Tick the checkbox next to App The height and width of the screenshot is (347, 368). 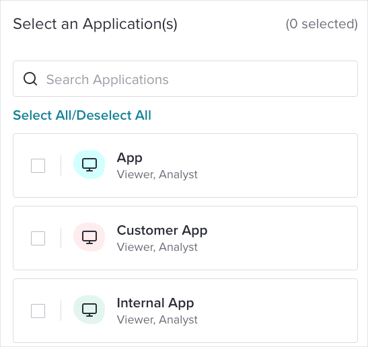click(38, 165)
